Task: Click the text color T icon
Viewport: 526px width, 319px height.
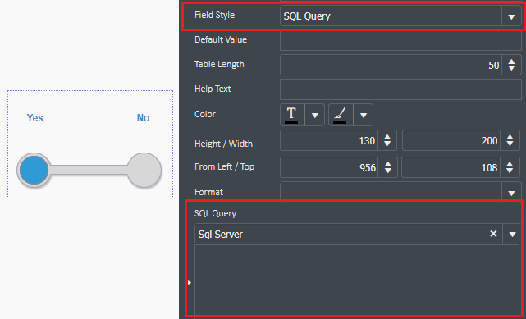Action: pos(292,115)
